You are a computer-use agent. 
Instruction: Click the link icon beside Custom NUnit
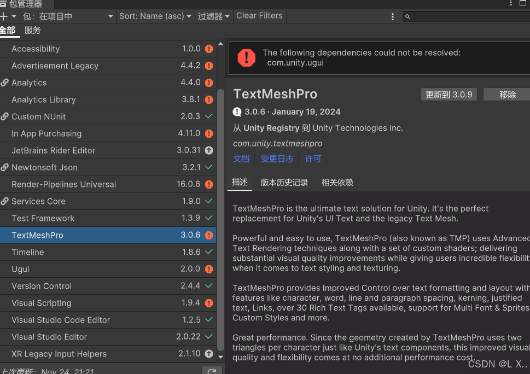(x=4, y=116)
